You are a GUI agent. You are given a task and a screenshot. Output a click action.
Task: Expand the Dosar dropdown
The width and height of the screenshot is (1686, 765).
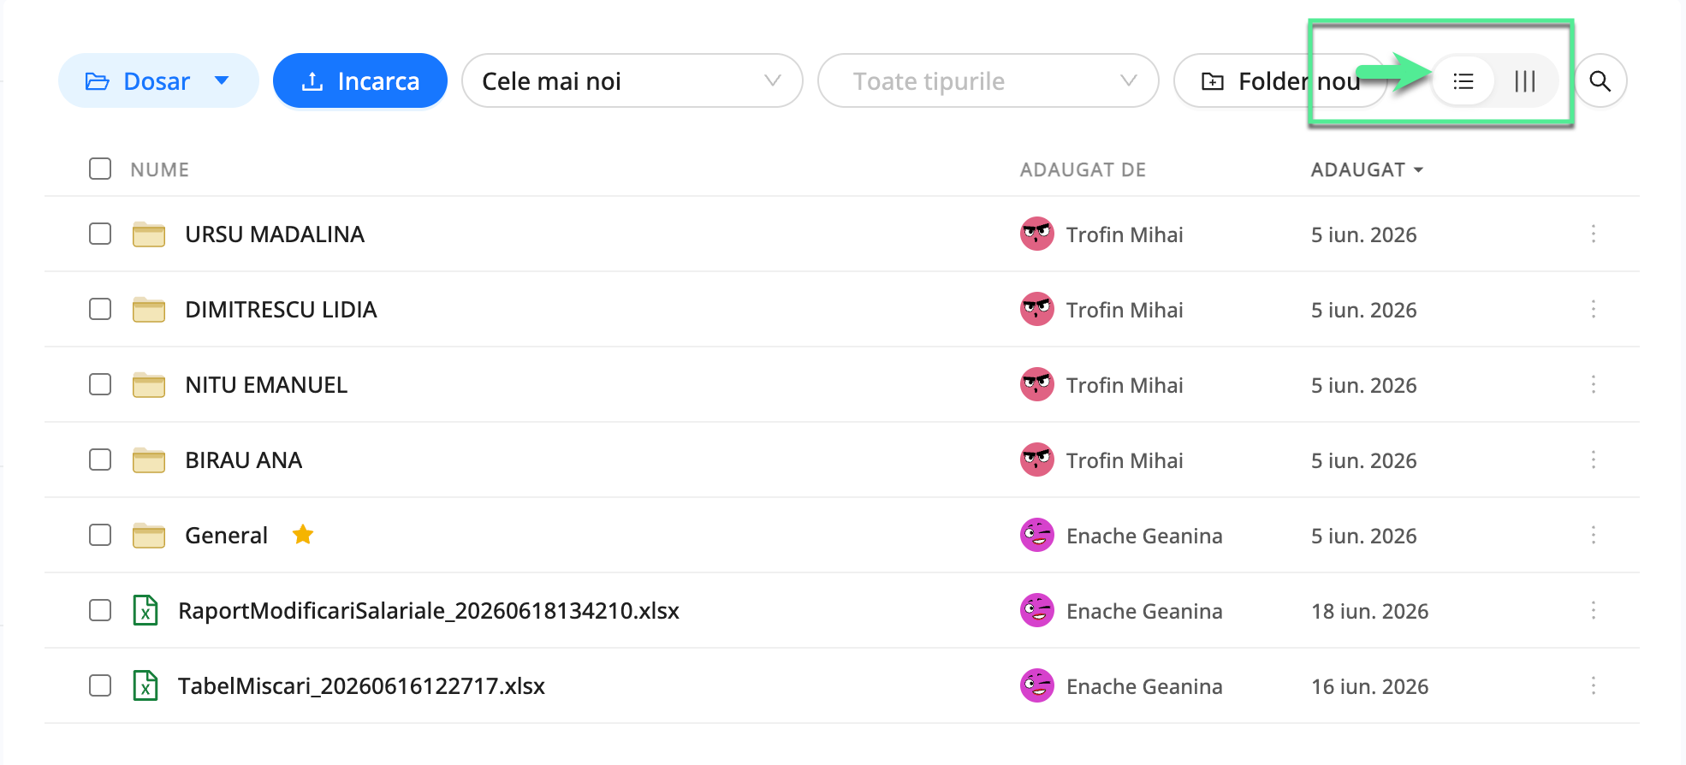(158, 80)
